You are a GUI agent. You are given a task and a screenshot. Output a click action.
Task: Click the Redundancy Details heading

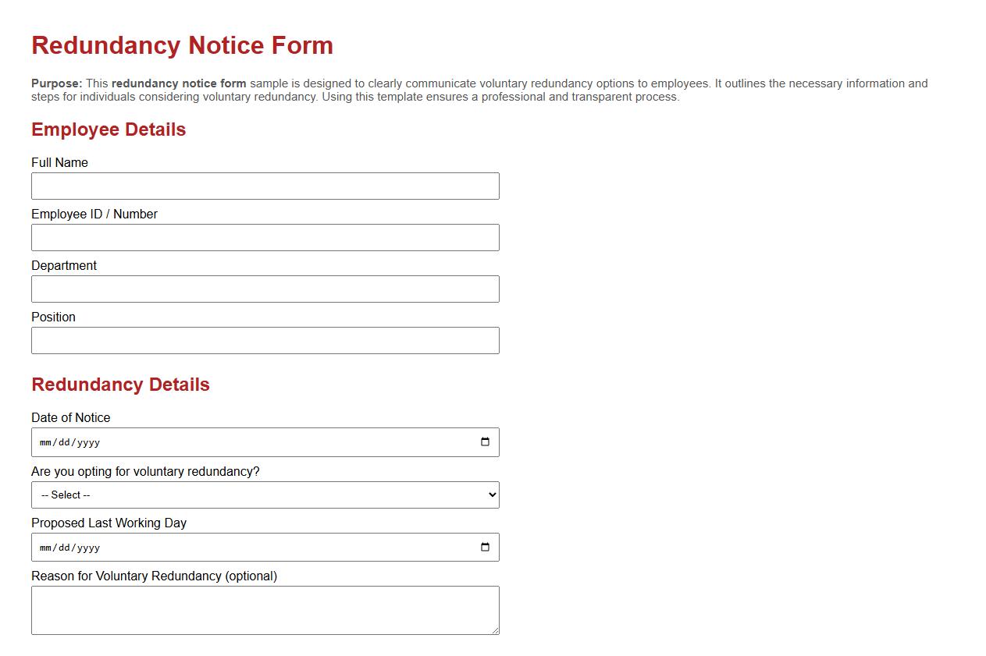tap(120, 385)
